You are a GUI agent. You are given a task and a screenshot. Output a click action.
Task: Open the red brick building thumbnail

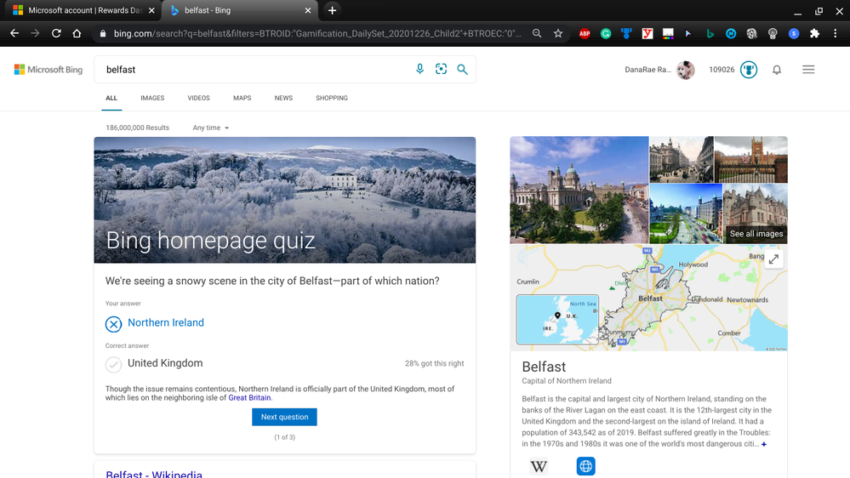(750, 159)
